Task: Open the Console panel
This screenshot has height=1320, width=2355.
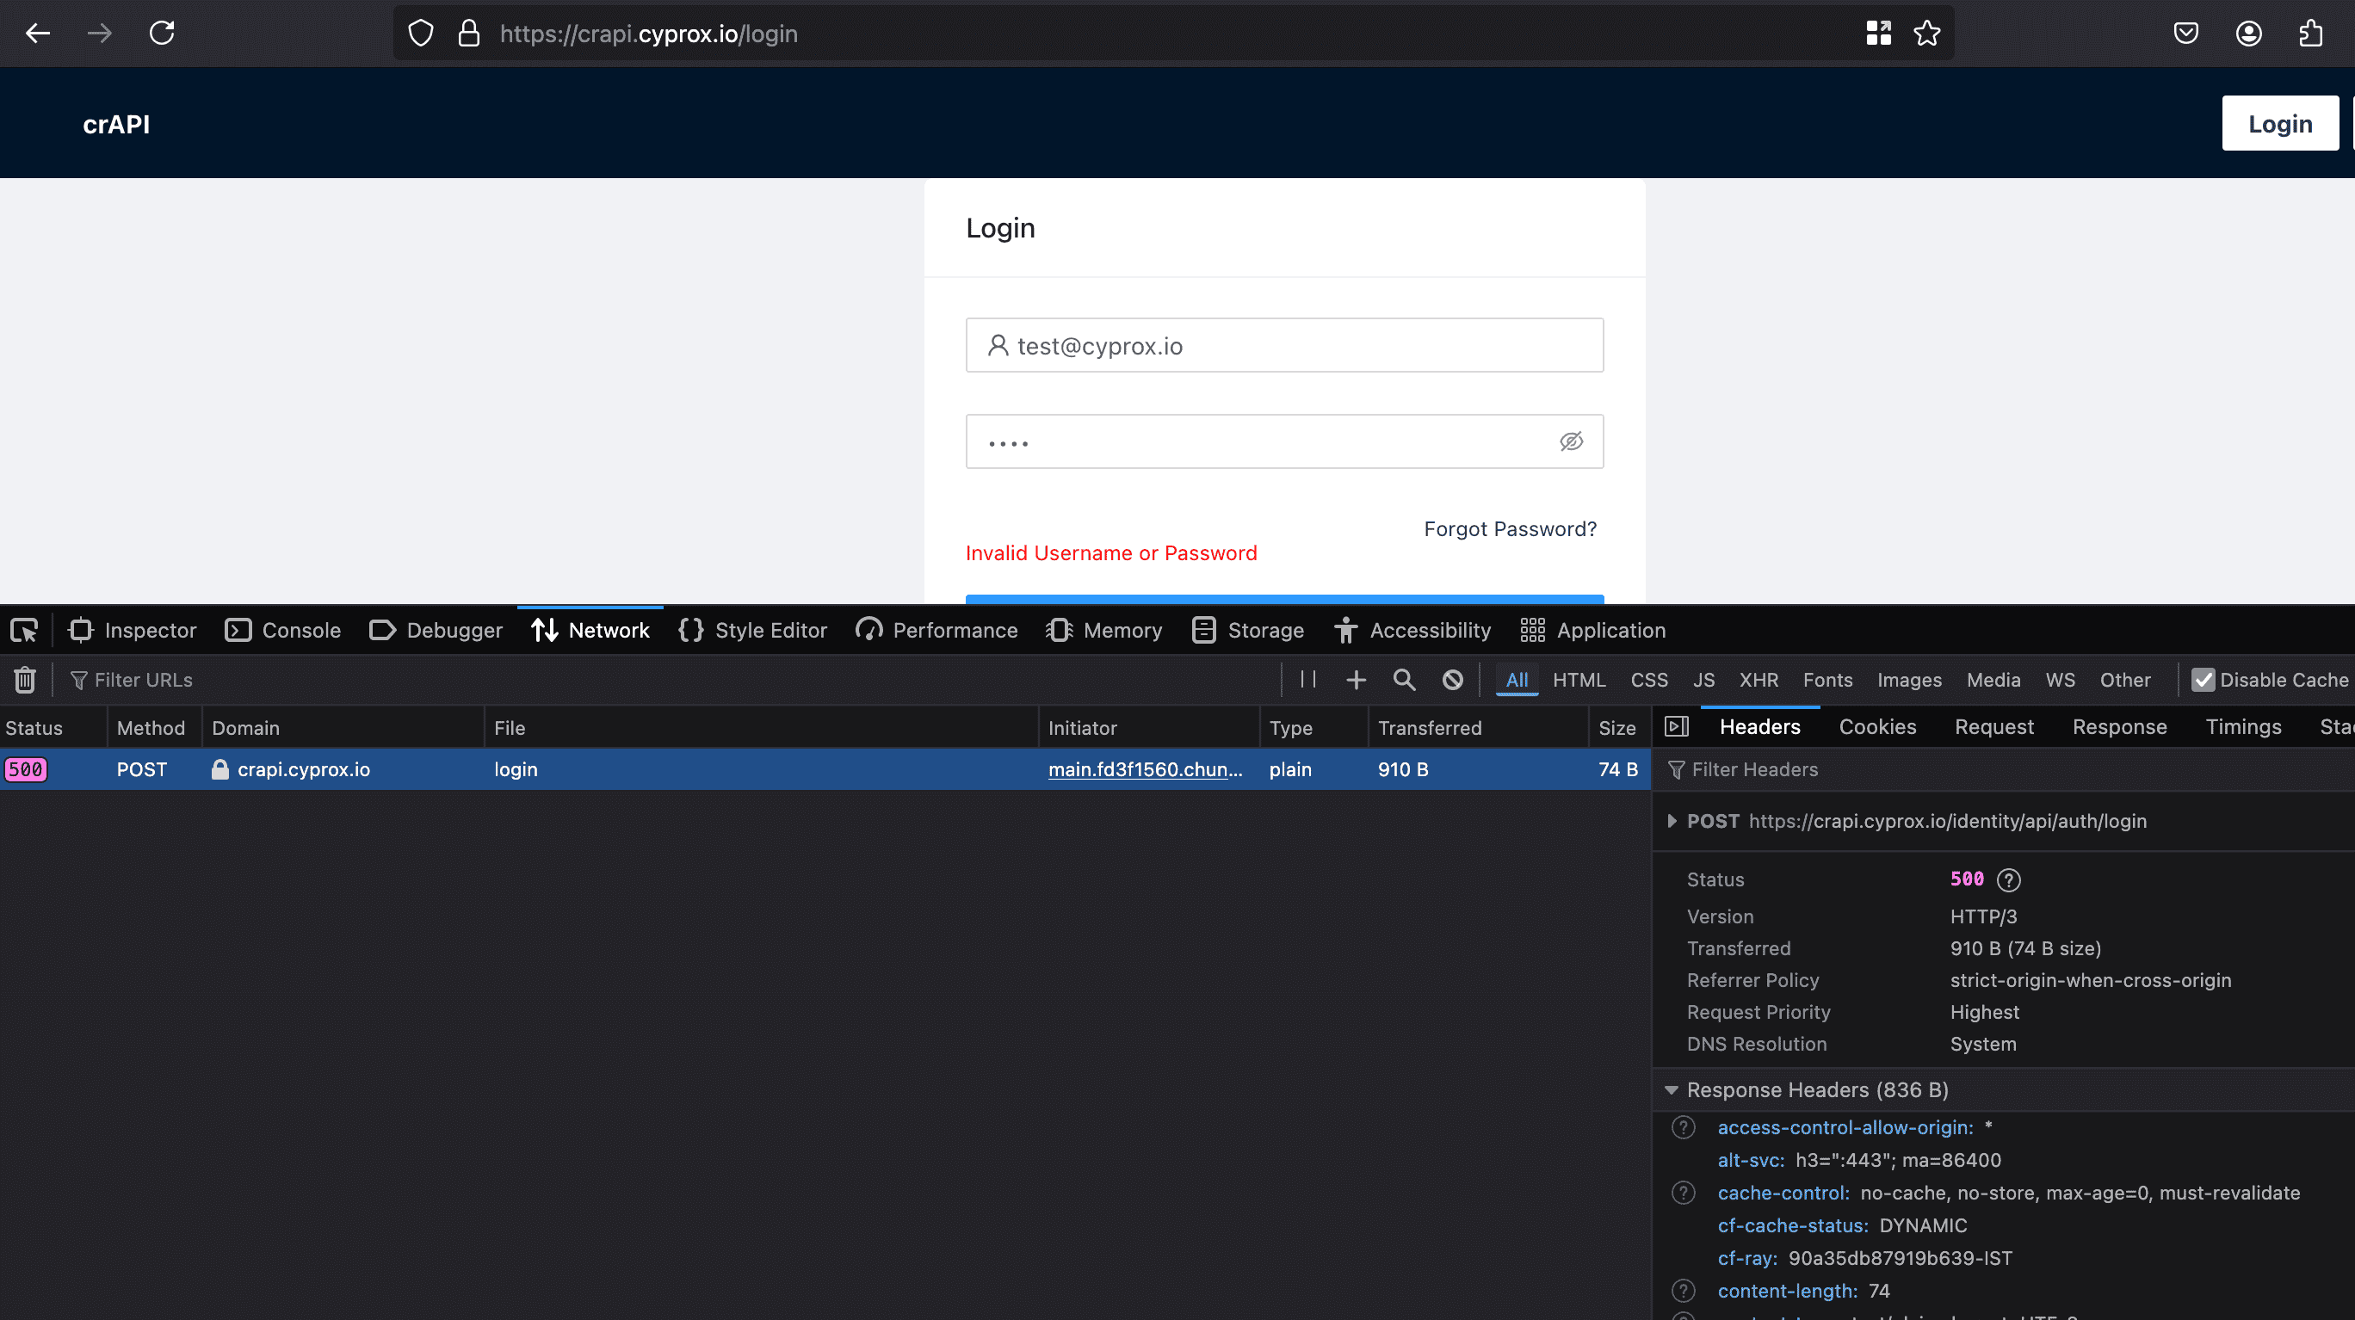Action: (x=282, y=630)
